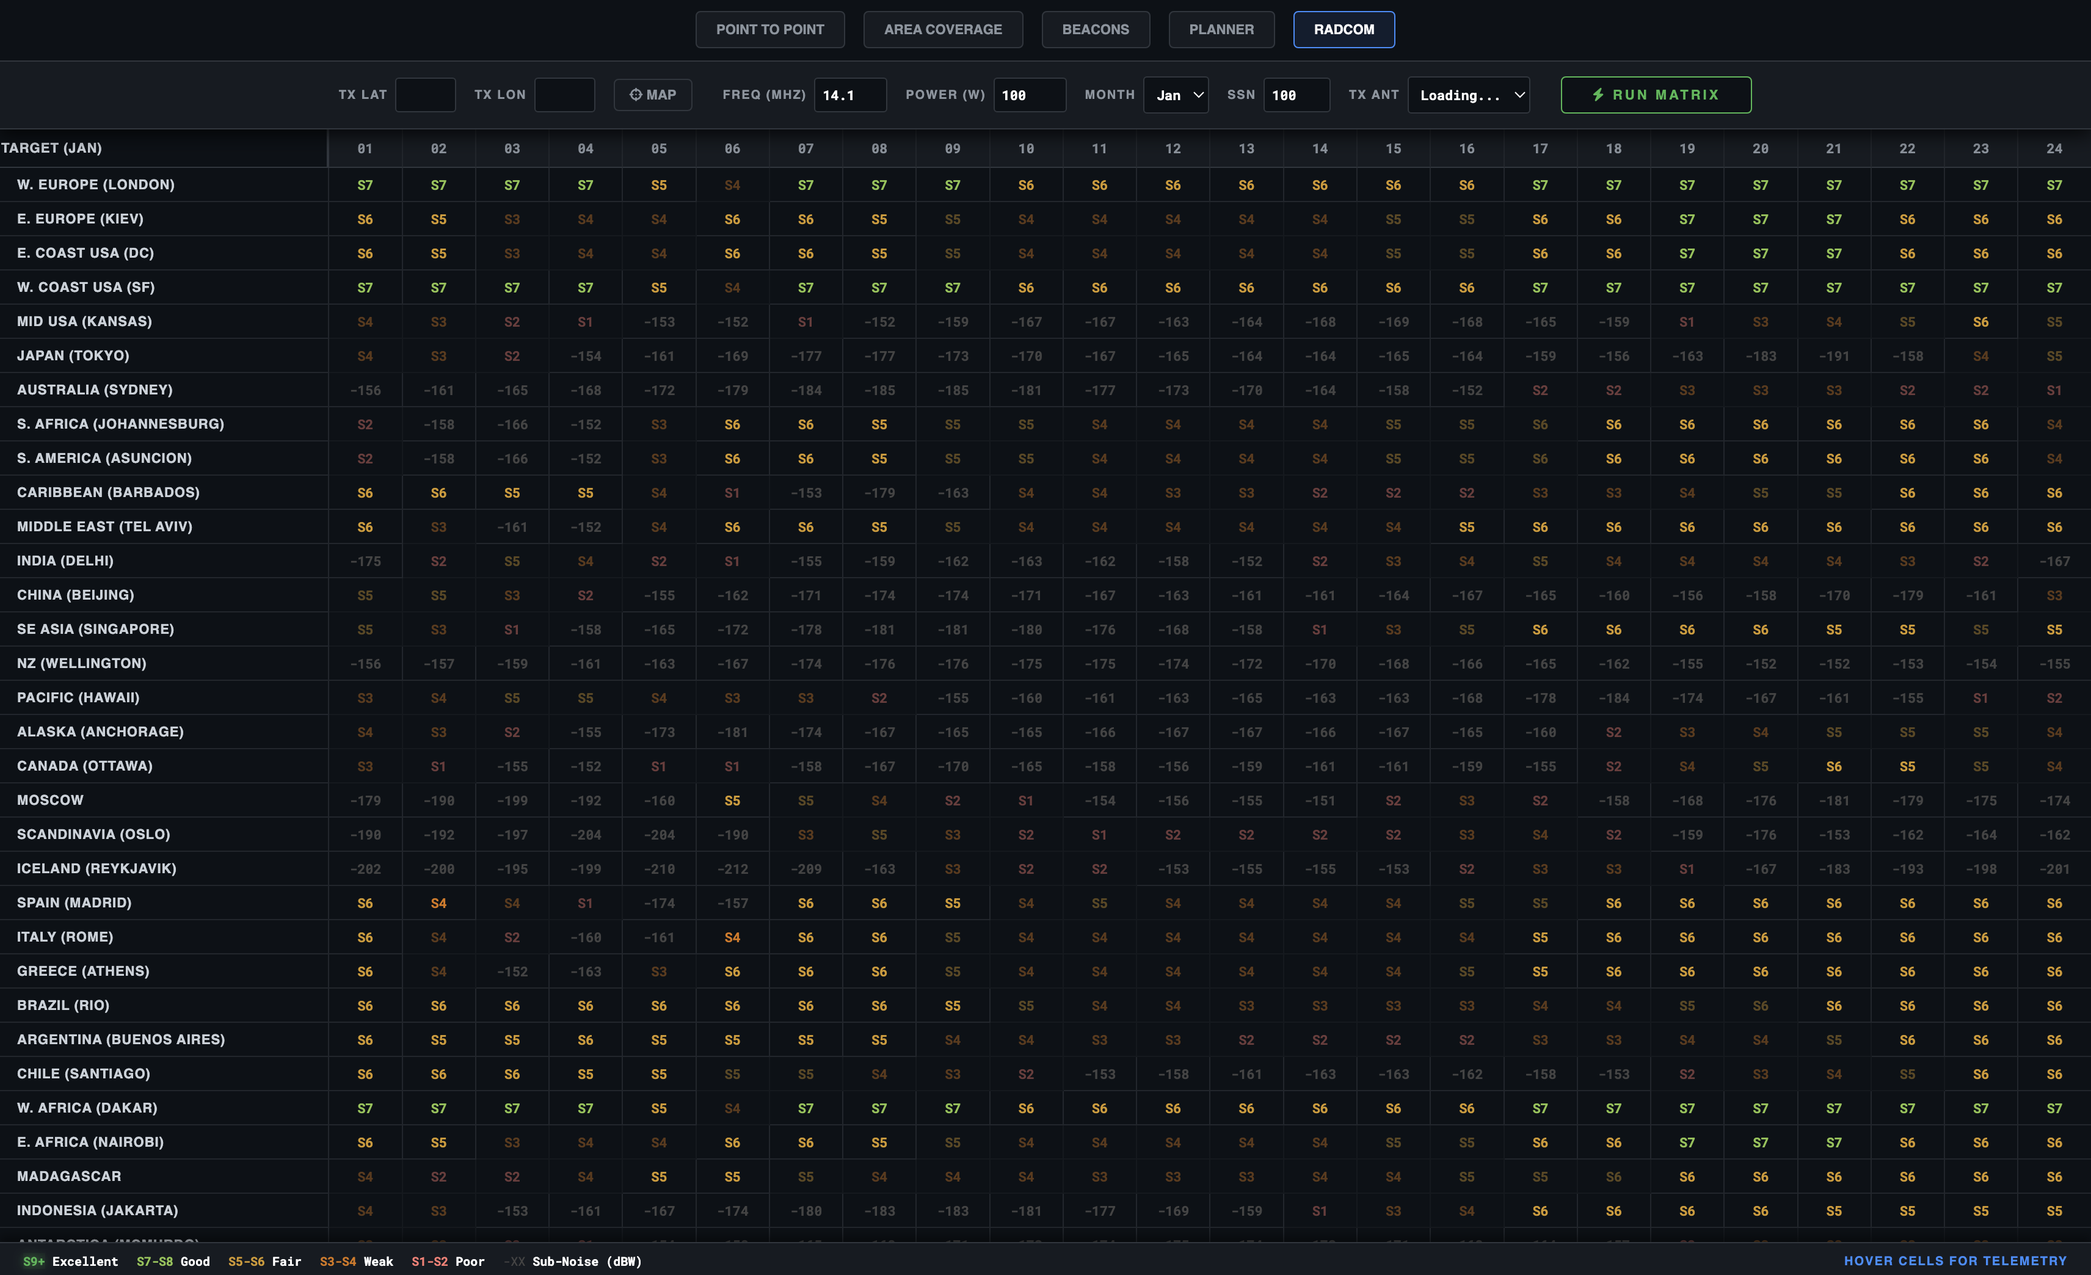Click Tokyo's -191 cell at hour 21
Screen dimensions: 2091x1275
pos(1834,356)
